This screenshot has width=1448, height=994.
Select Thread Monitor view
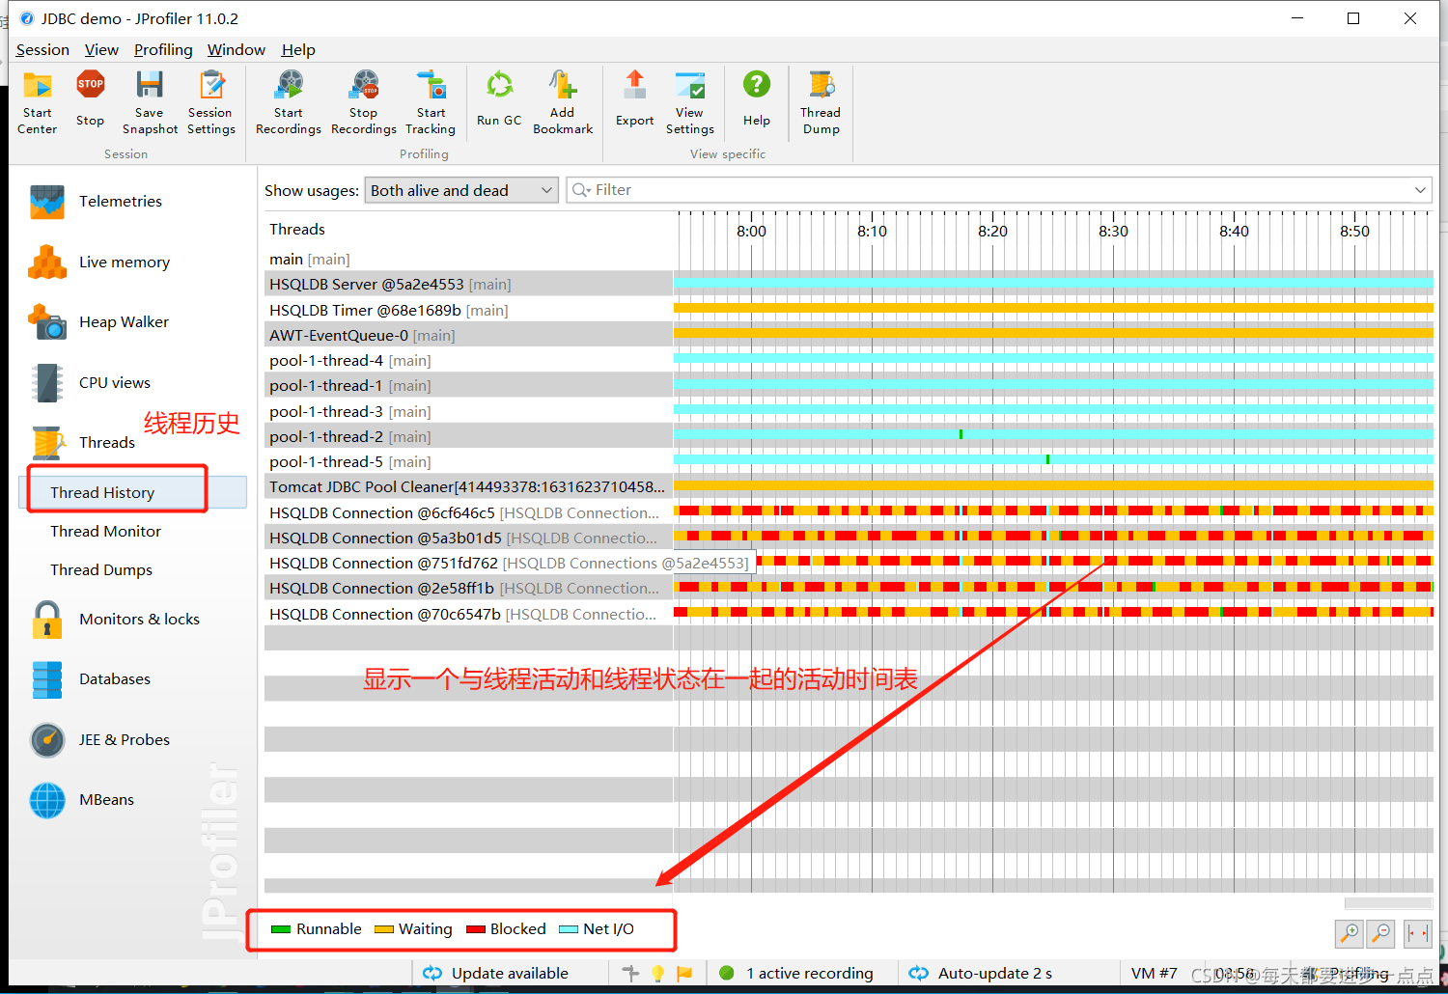105,532
